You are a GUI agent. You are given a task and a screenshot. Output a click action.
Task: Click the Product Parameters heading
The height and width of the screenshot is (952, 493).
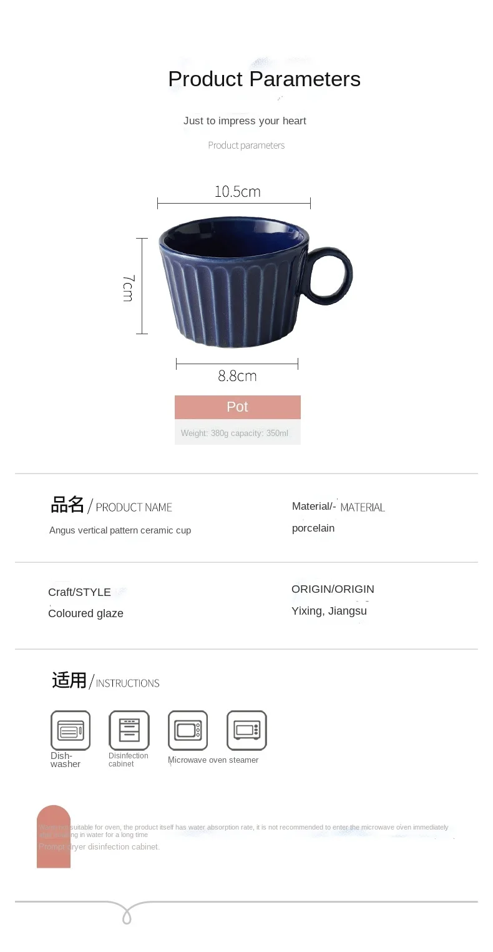264,79
